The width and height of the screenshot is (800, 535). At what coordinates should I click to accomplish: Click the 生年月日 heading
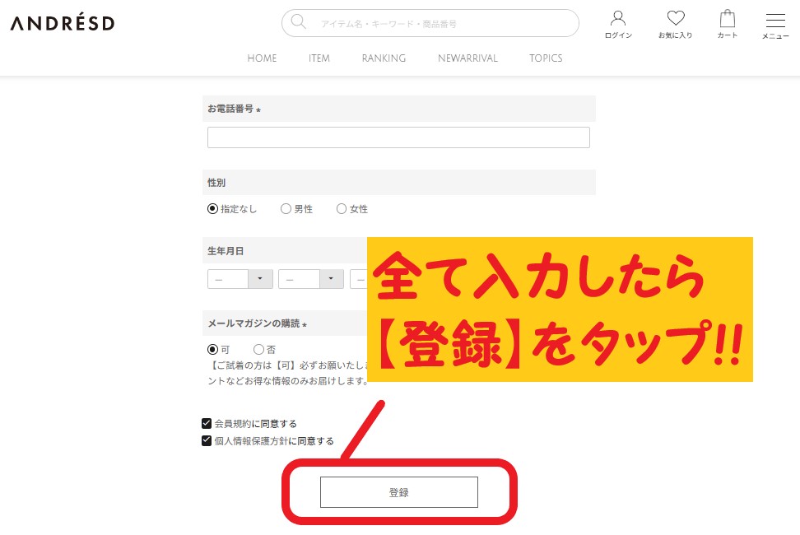coord(225,251)
